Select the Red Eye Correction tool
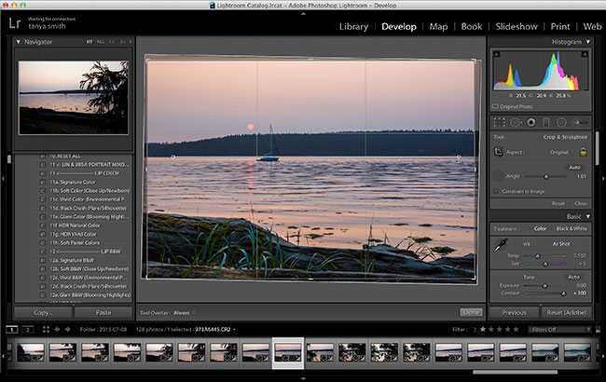This screenshot has height=382, width=606. pyautogui.click(x=531, y=122)
